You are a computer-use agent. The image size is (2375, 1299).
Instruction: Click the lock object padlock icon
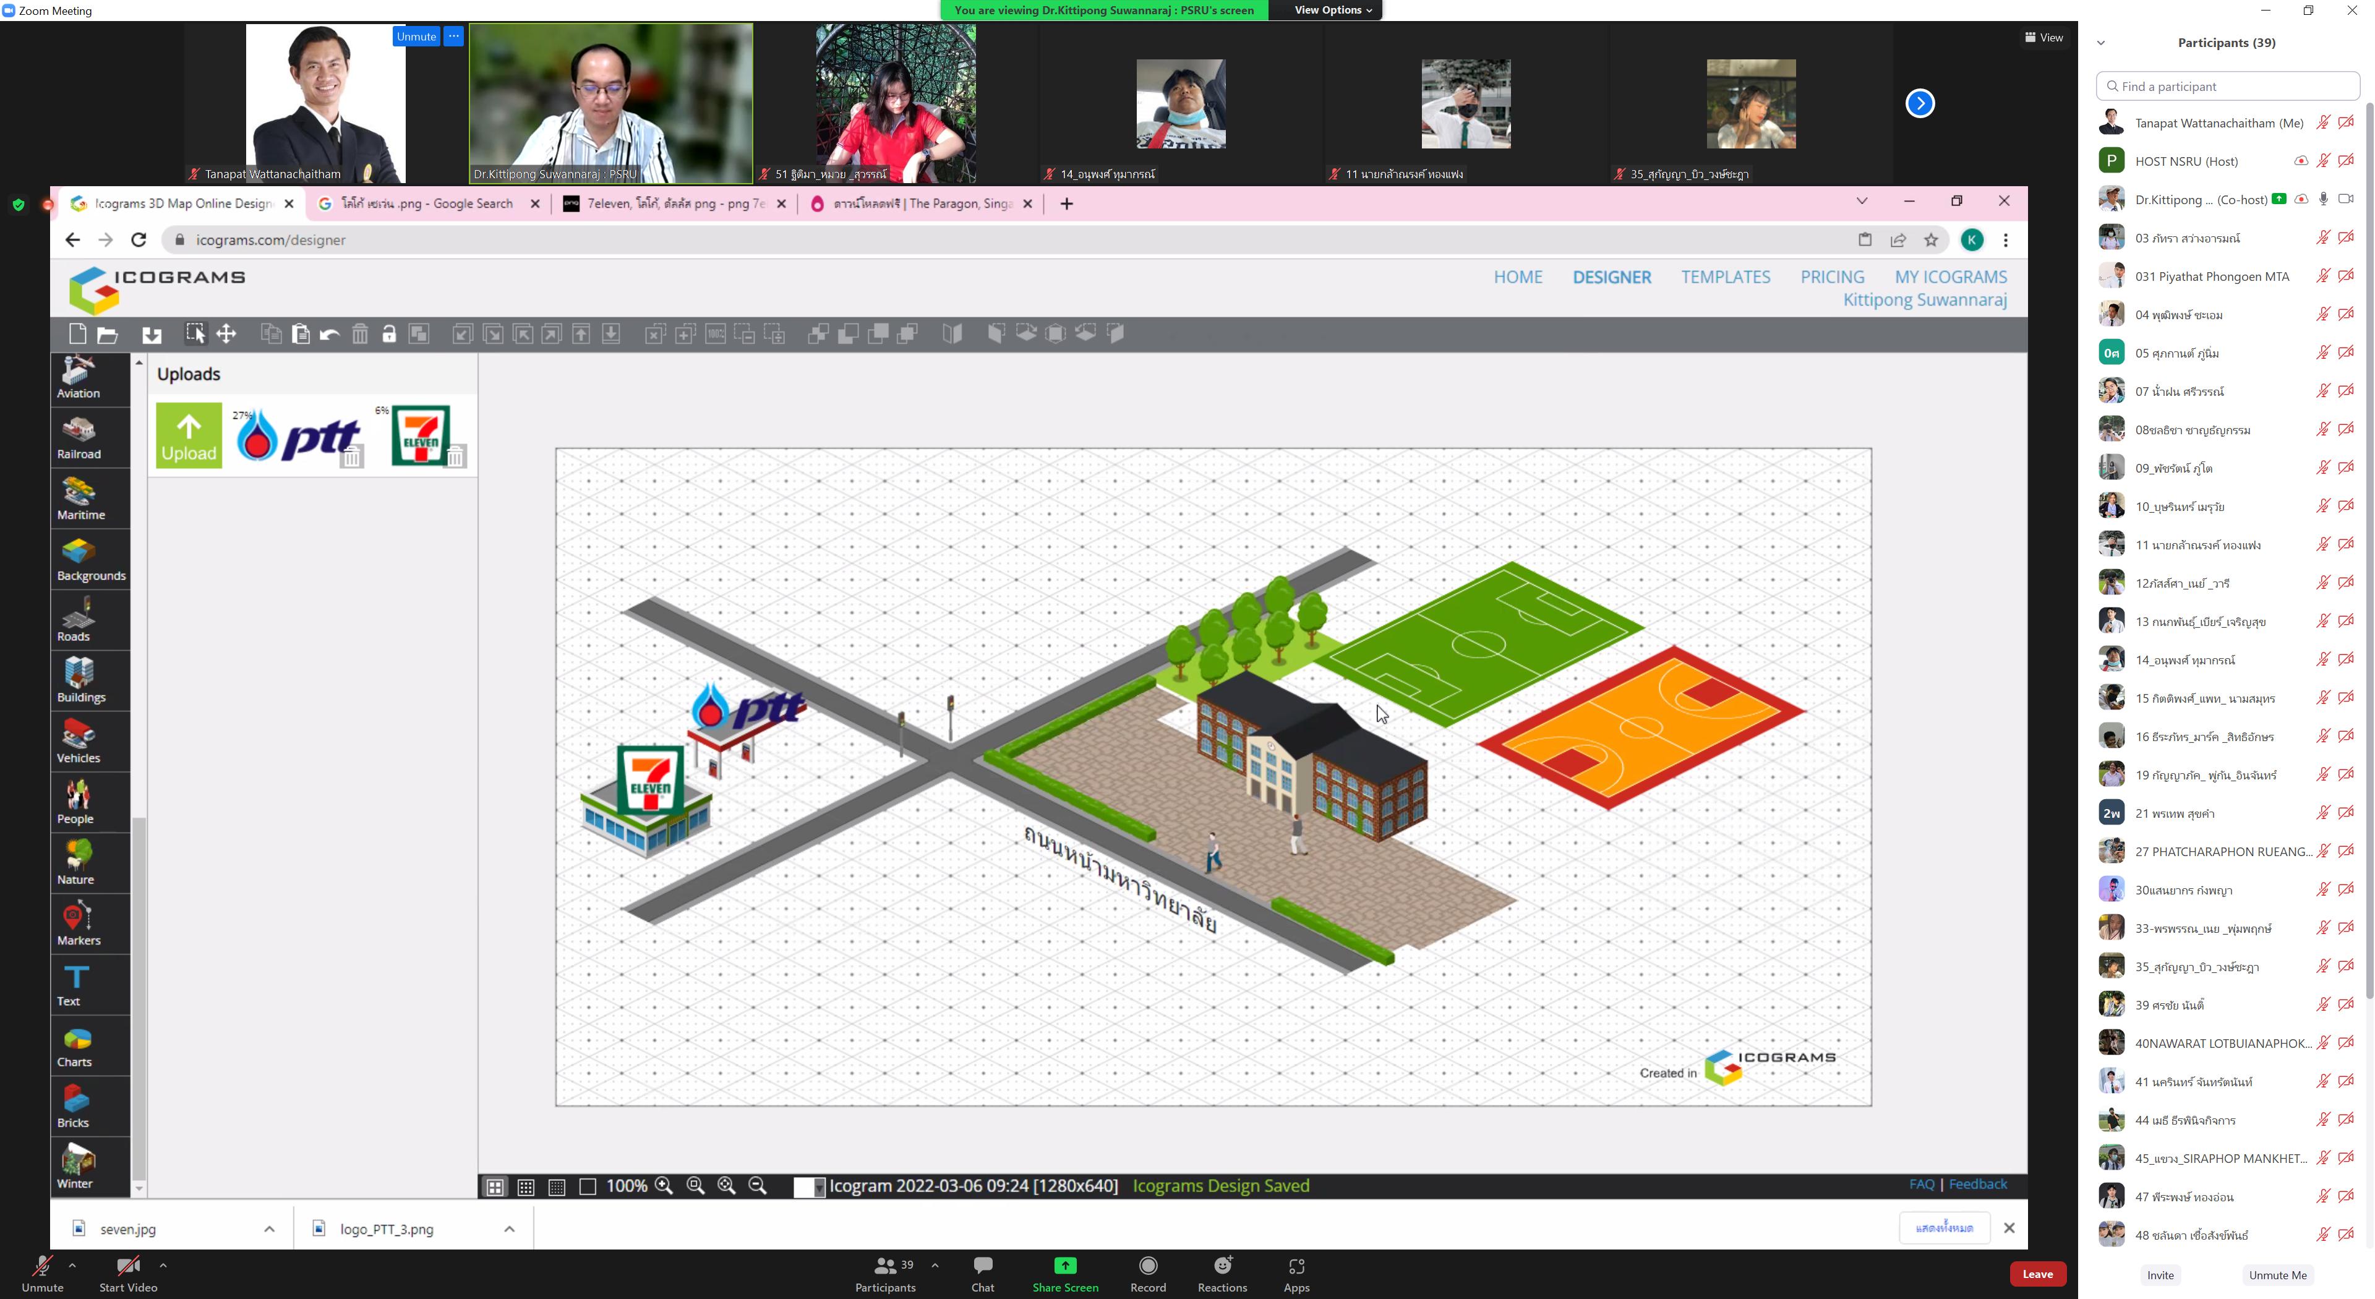(x=389, y=334)
